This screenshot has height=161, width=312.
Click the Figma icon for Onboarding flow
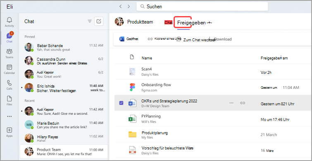coord(132,87)
